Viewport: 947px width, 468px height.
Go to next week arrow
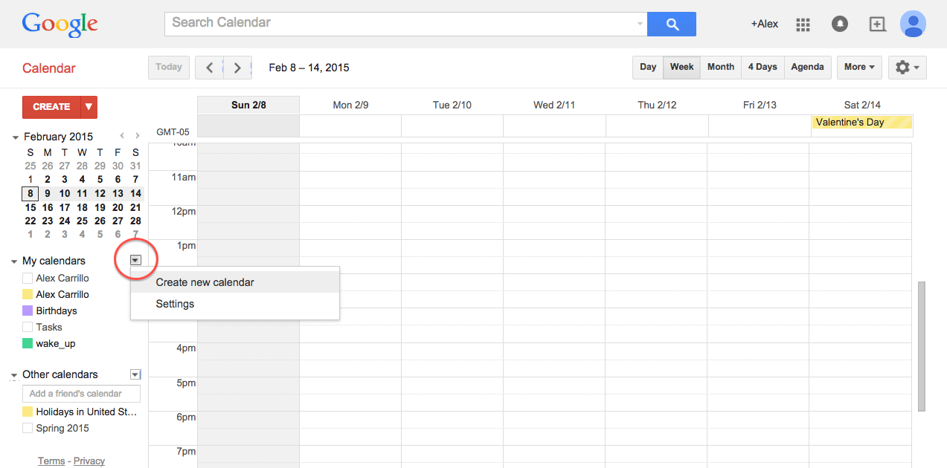[237, 68]
